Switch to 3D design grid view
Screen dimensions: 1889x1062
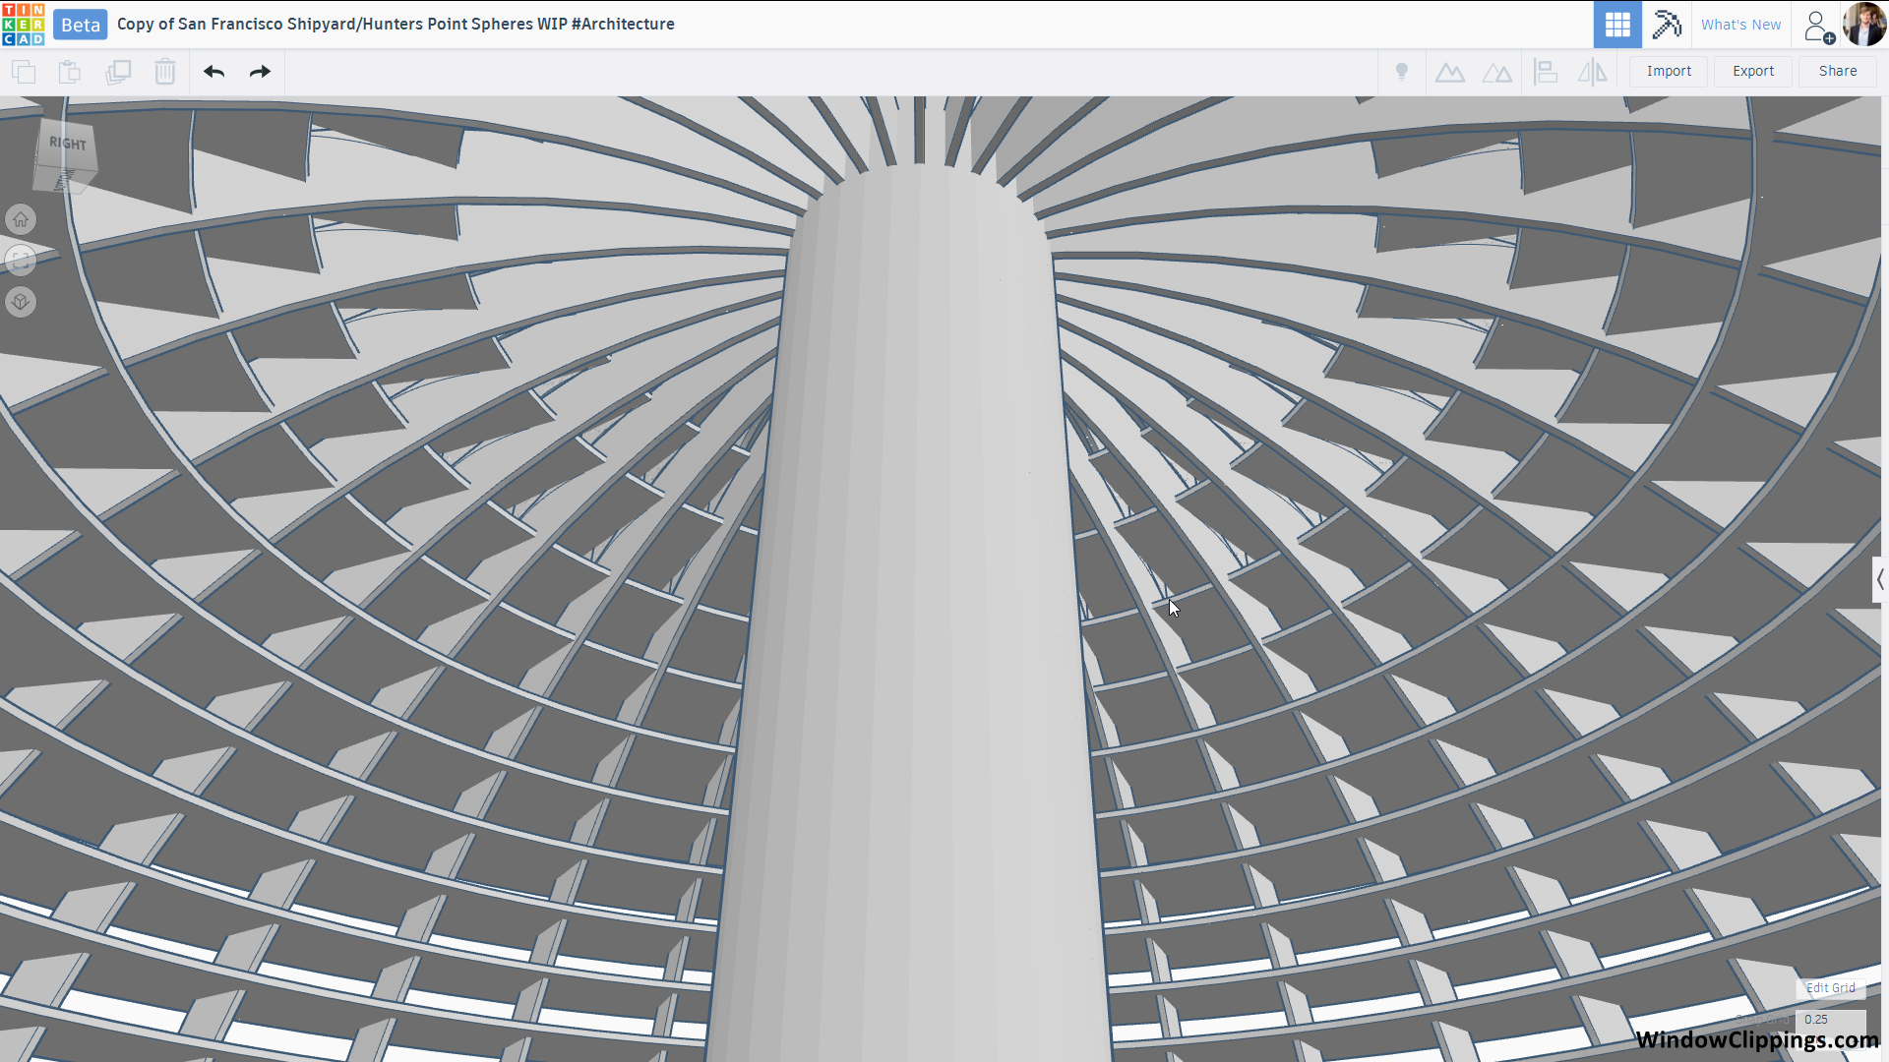tap(1617, 25)
